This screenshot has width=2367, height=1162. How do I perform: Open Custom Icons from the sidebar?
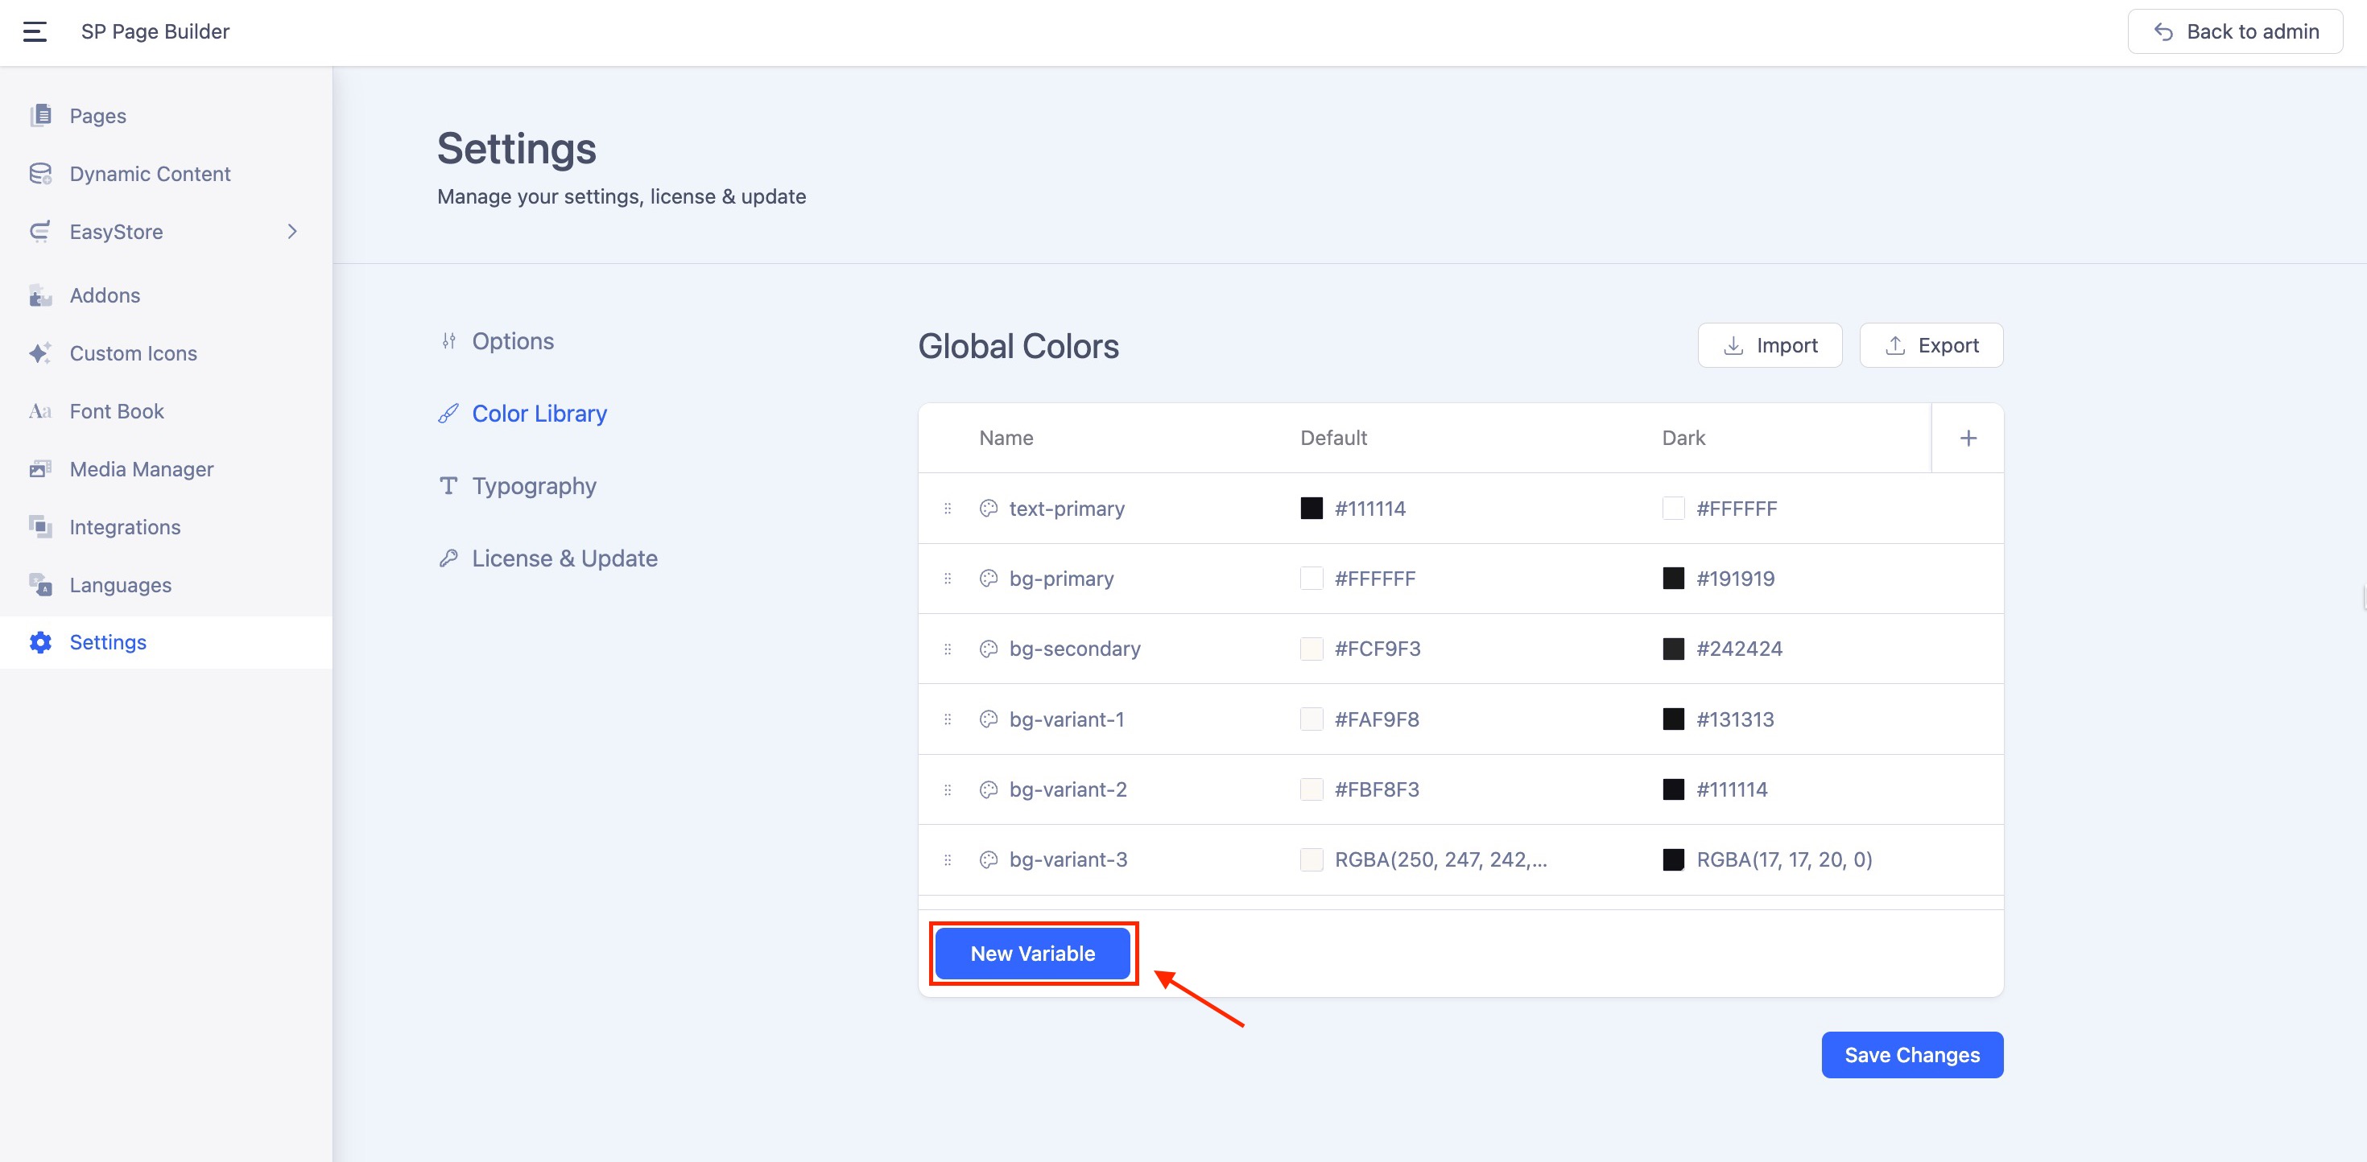click(x=133, y=352)
